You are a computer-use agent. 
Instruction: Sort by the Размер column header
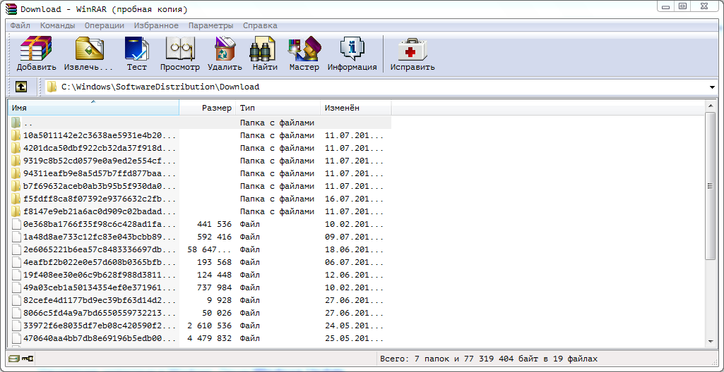click(x=208, y=108)
